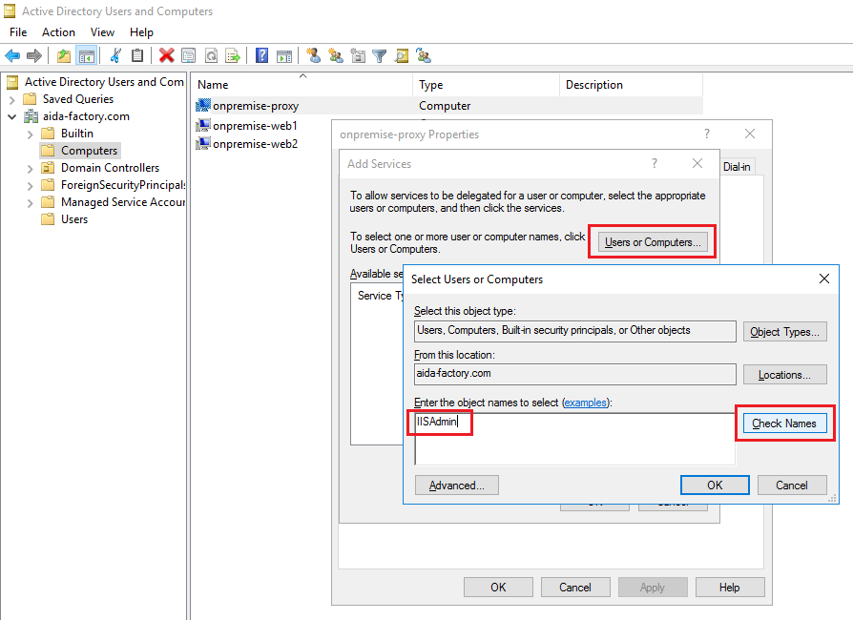Select the Cut (scissors) toolbar icon
853x620 pixels.
(x=114, y=54)
